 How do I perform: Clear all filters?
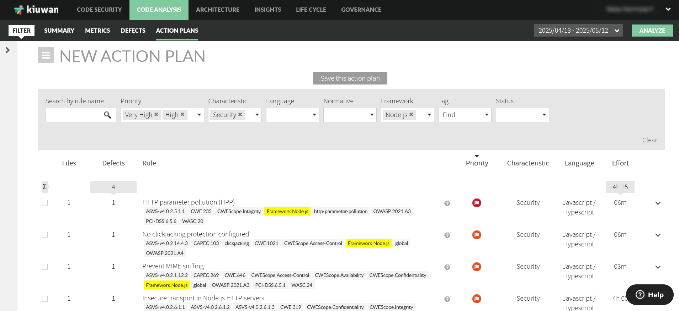[649, 140]
